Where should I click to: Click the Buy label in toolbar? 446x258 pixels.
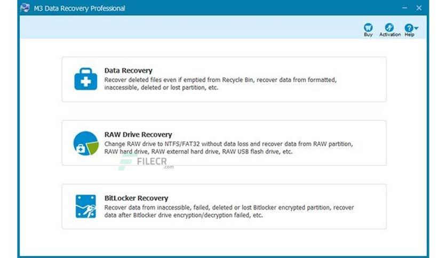coord(368,34)
